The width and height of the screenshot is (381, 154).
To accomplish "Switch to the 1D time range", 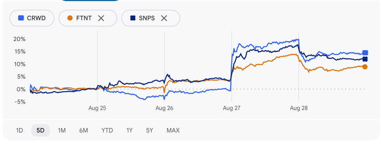I will click(x=19, y=130).
